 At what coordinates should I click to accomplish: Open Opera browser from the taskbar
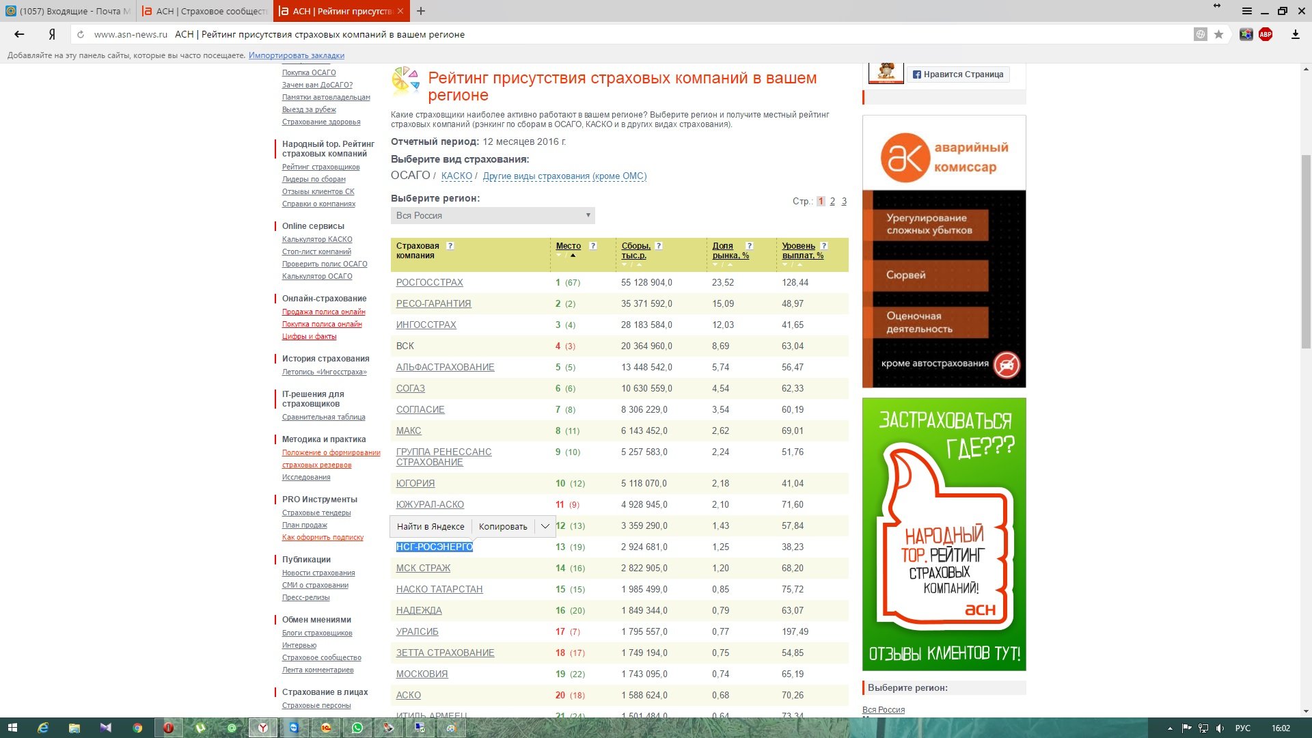168,728
